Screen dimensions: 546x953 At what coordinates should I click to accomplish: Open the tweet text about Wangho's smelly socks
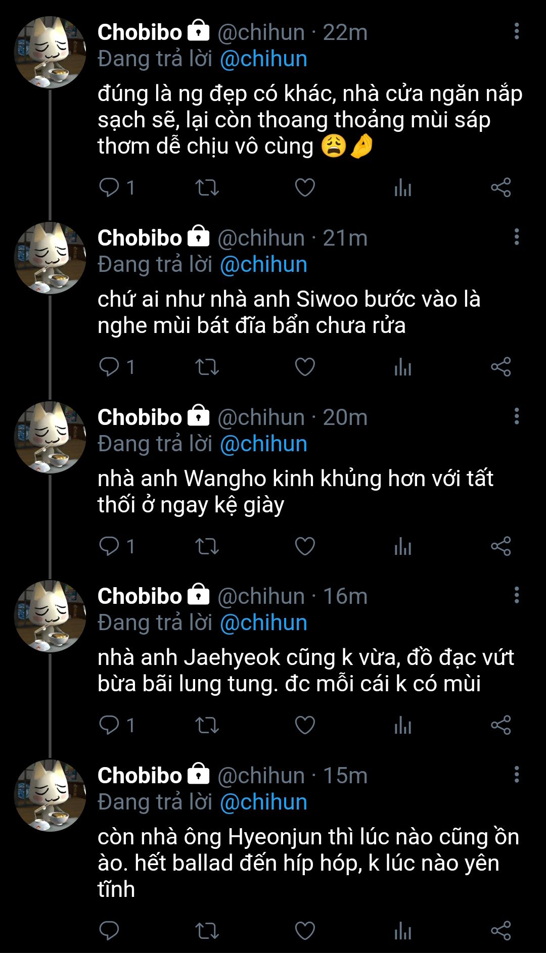[295, 492]
